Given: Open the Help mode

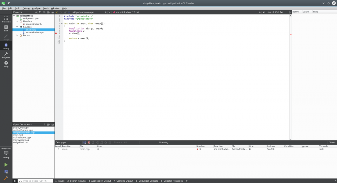Looking at the screenshot, I should click(6, 64).
